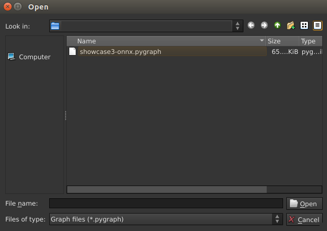
Task: Click the splitter handle beside the sidebar
Action: 65,115
